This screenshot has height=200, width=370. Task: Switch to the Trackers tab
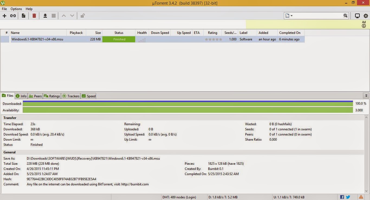click(71, 96)
